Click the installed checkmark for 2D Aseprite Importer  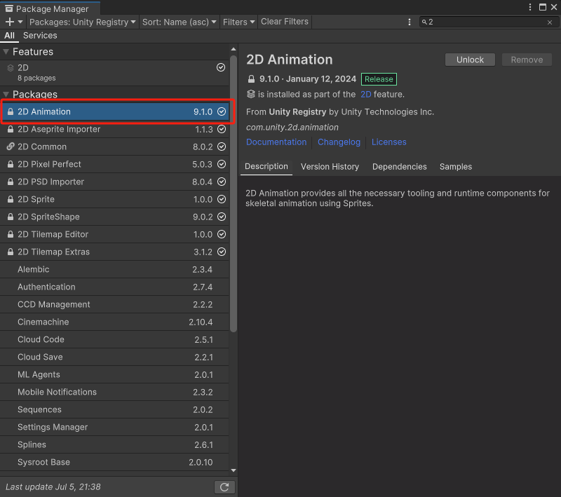222,129
